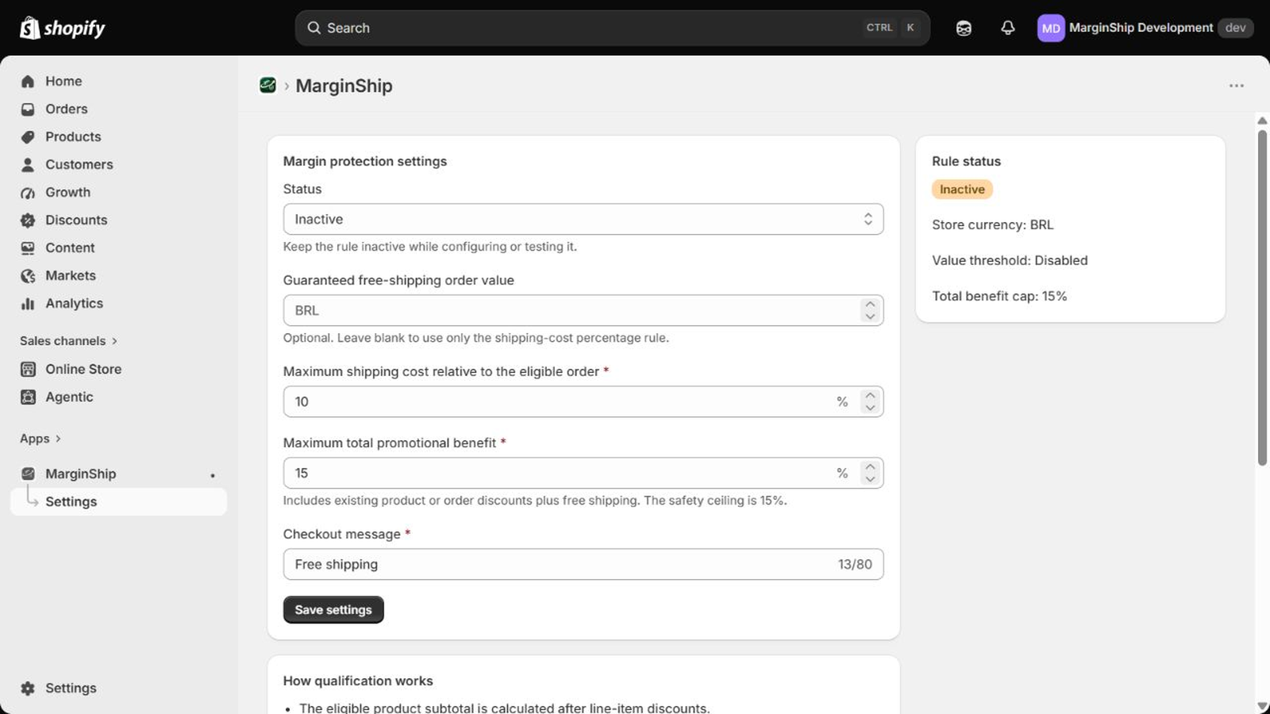Viewport: 1270px width, 714px height.
Task: Decrease the maximum shipping cost percentage
Action: click(x=870, y=408)
